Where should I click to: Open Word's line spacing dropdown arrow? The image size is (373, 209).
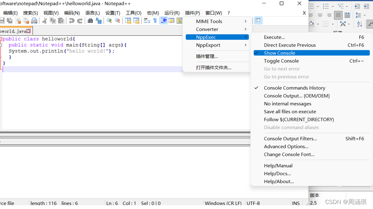(x=365, y=15)
